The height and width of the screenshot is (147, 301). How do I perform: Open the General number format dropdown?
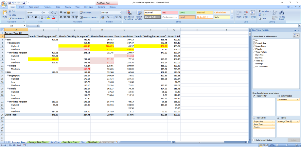(x=120, y=12)
